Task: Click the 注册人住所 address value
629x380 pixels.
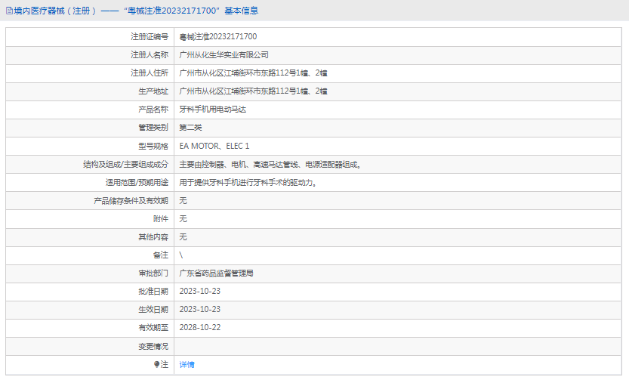Action: click(x=253, y=73)
